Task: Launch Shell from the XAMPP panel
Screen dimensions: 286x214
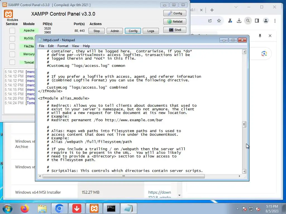Action: tap(175, 30)
